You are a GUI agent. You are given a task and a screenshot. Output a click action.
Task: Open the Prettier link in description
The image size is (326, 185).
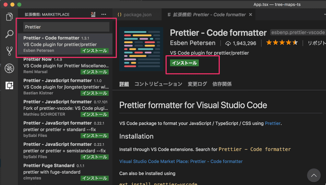click(x=273, y=124)
